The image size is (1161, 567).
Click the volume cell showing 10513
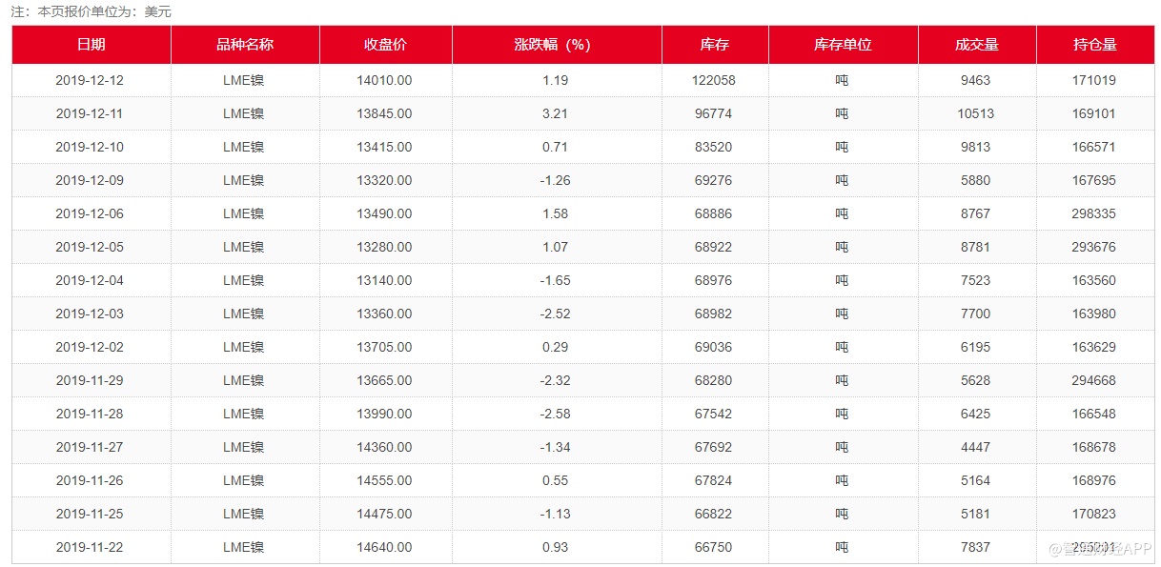[x=976, y=113]
